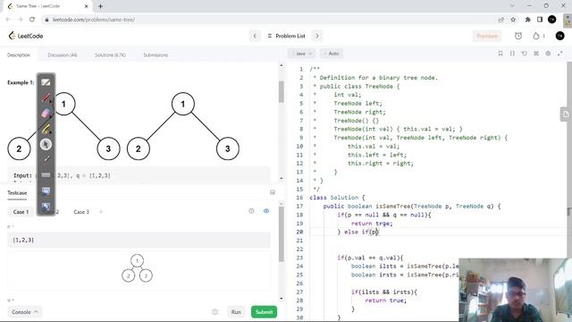
Task: Click the blue screen icon above the bottom one
Action: click(x=46, y=191)
